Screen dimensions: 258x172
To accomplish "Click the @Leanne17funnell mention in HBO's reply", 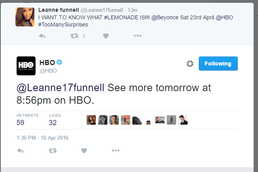I will [x=60, y=88].
